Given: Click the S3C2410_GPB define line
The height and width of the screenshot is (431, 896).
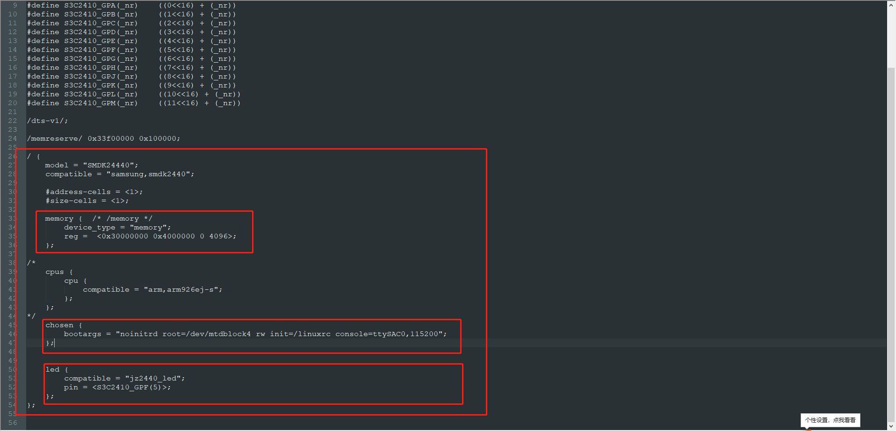Looking at the screenshot, I should (x=131, y=14).
